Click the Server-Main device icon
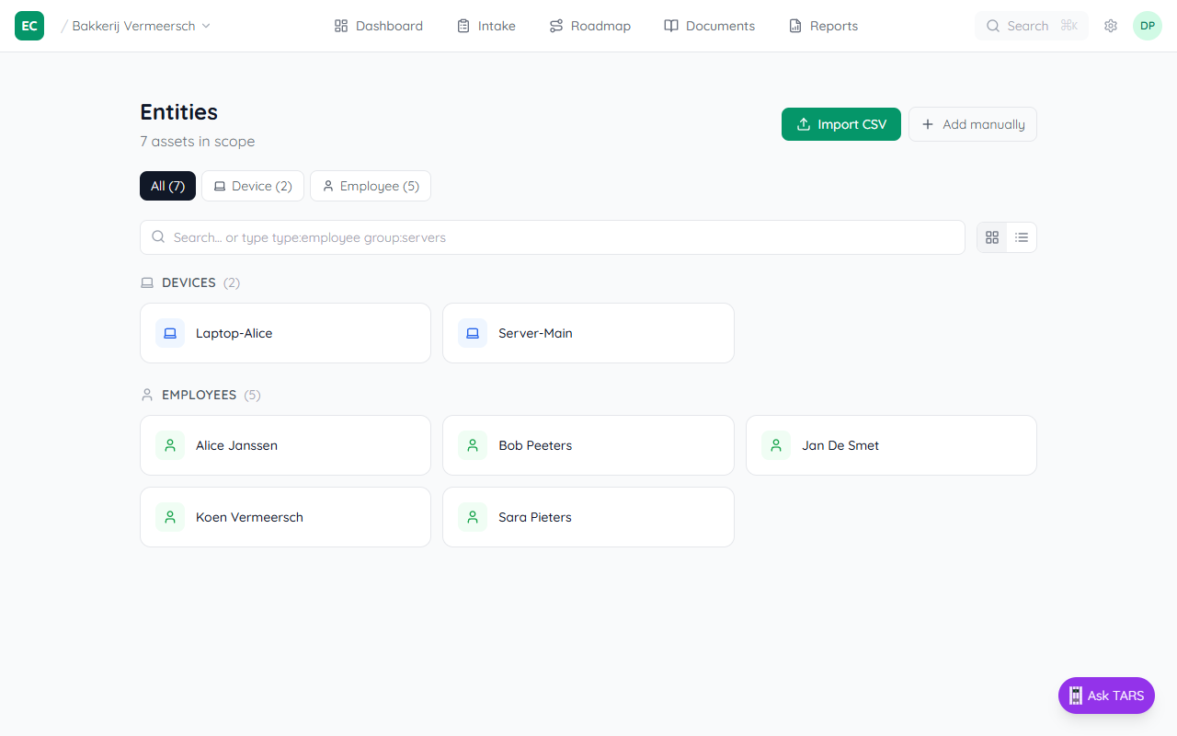Screen dimensions: 1177x736 coord(473,333)
